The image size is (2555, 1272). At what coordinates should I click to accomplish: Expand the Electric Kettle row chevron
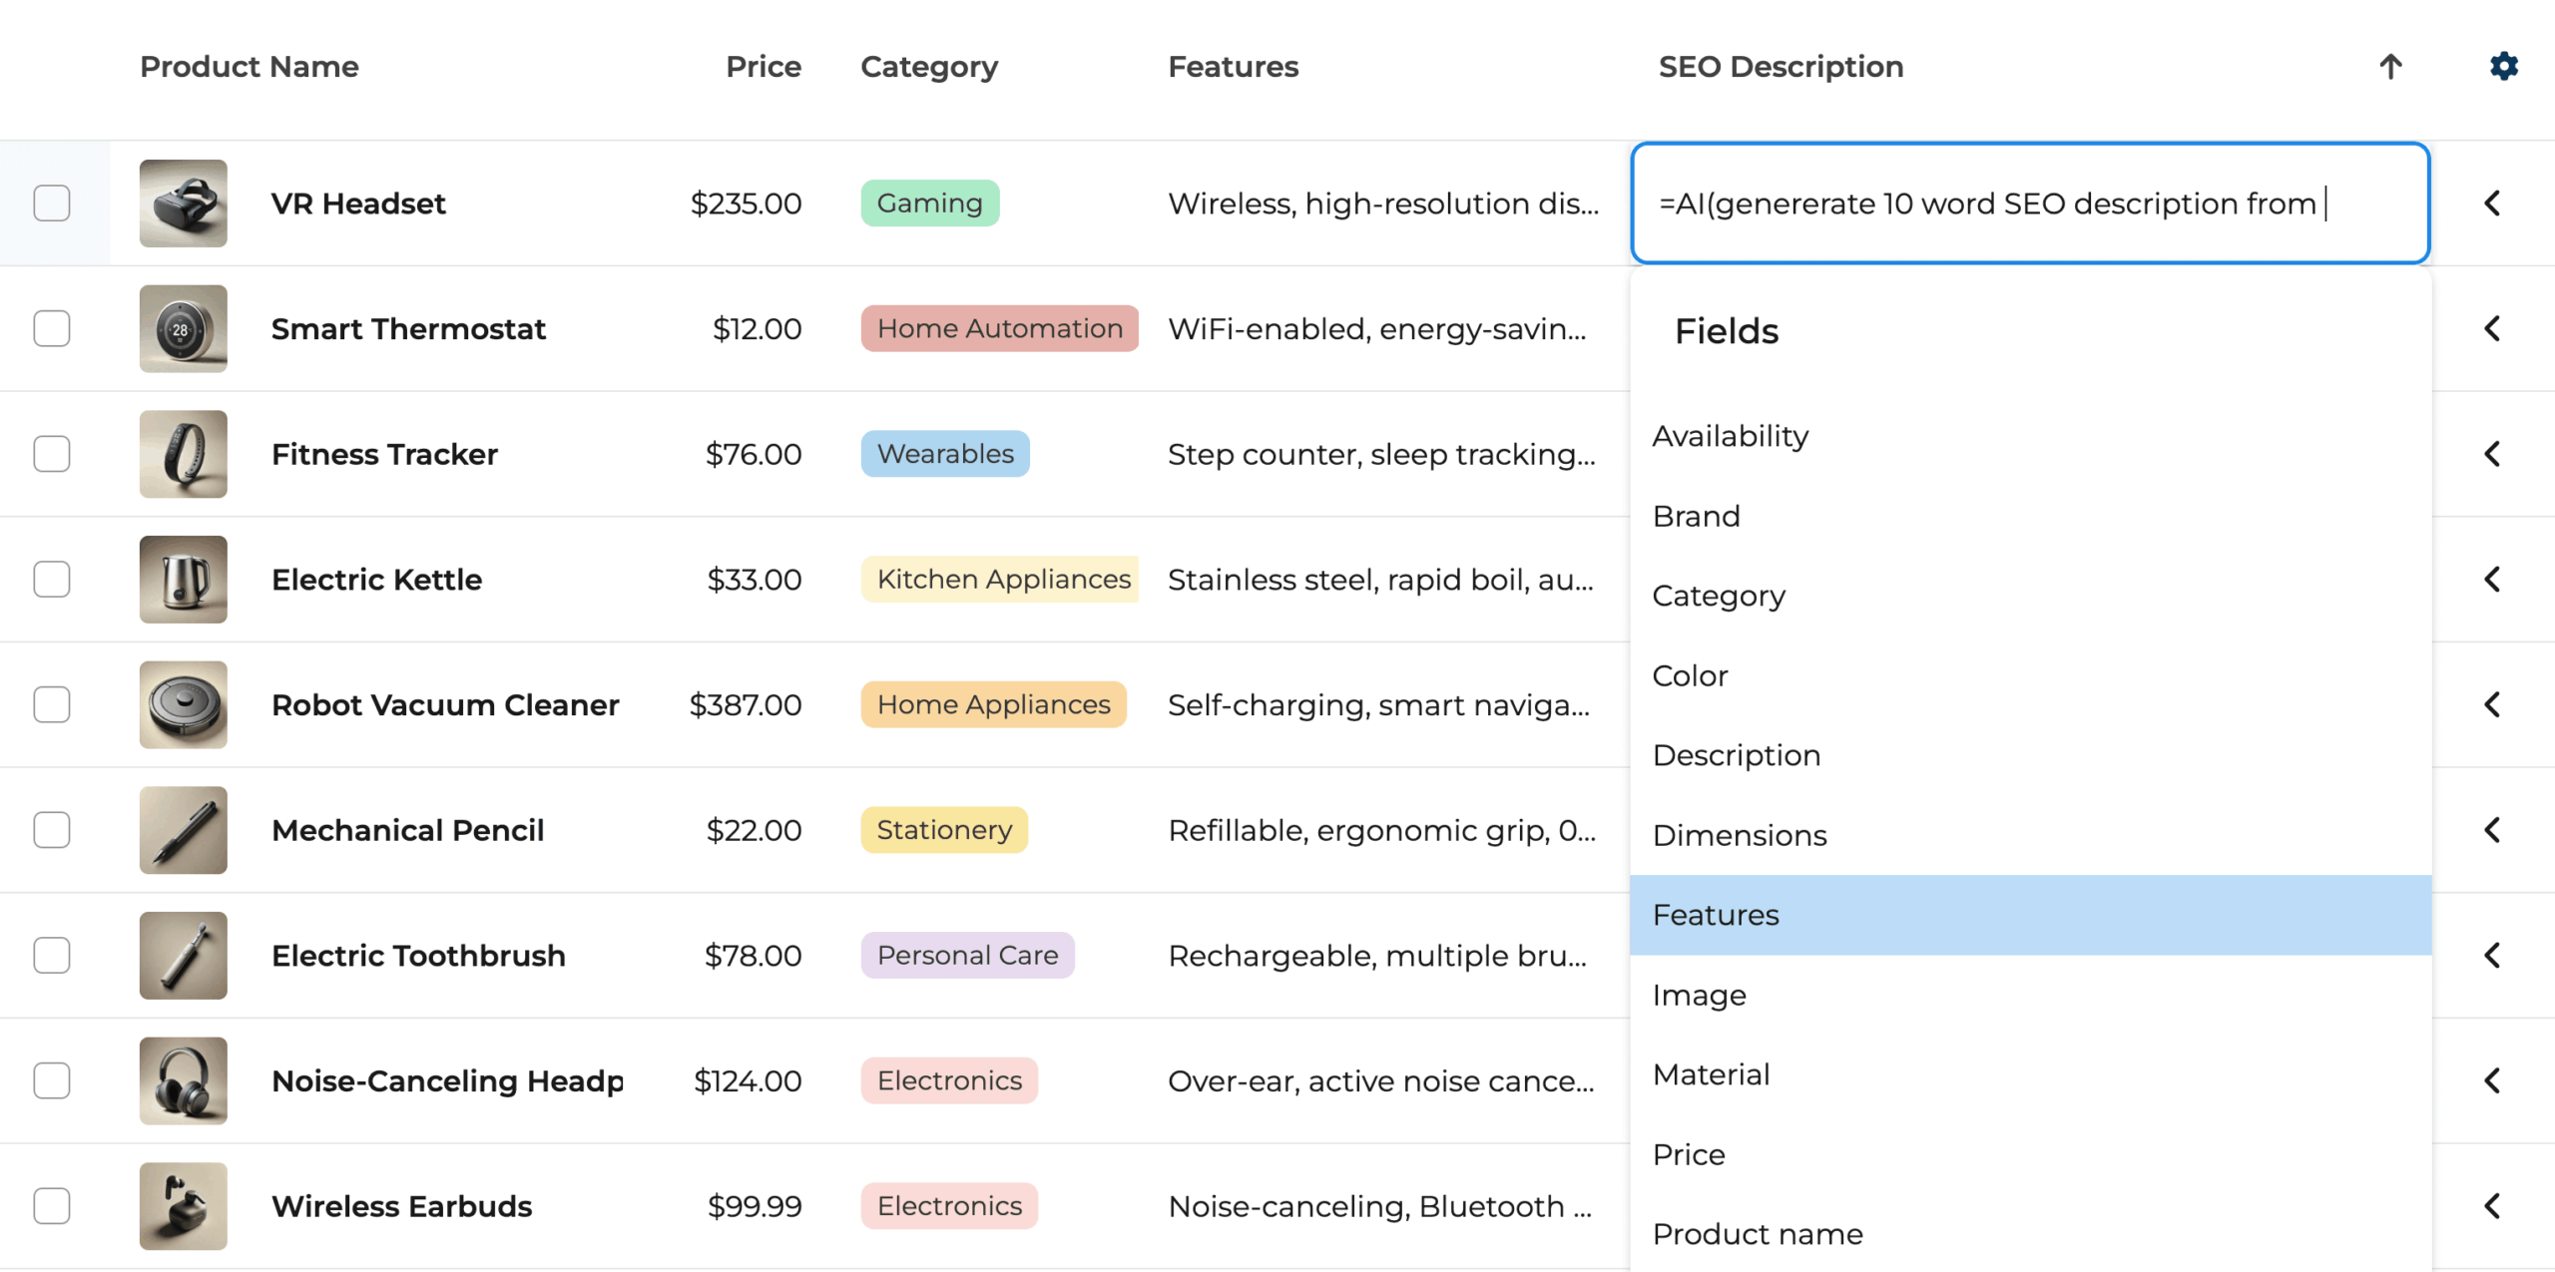(x=2491, y=580)
